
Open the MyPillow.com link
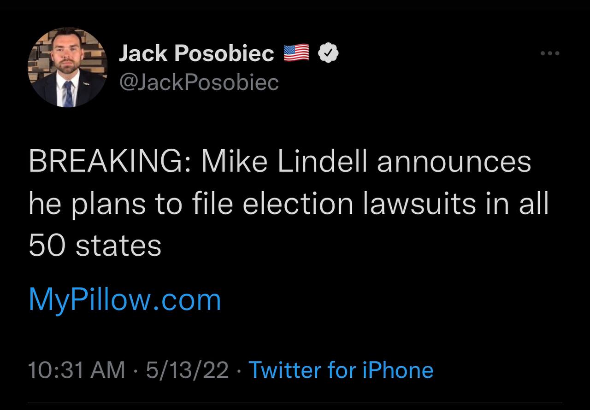125,299
